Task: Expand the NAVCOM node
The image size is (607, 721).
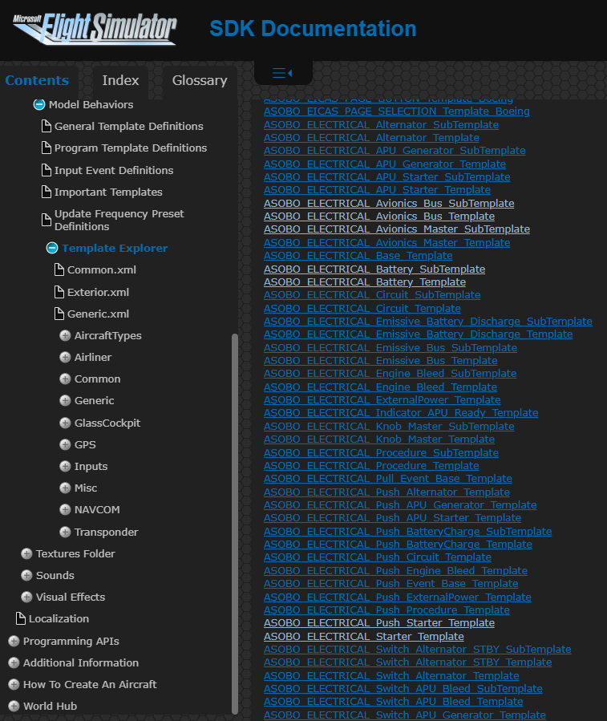Action: click(x=65, y=509)
